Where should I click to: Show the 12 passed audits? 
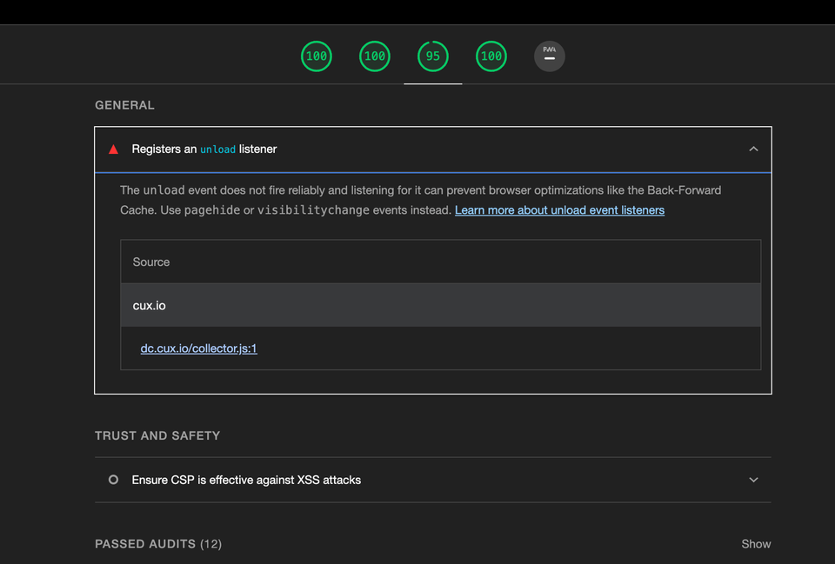tap(755, 543)
